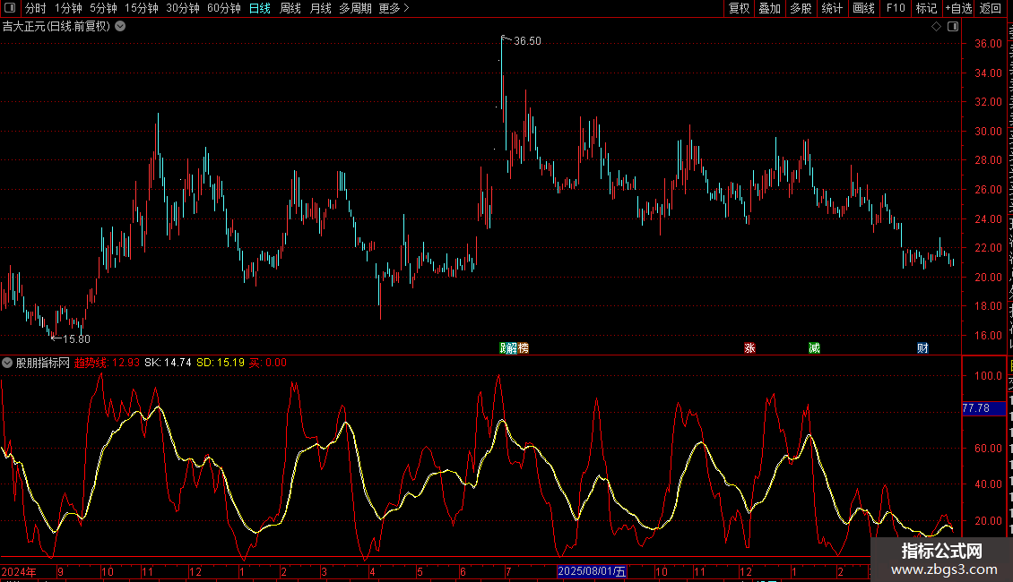Click the 20.00 price axis label
The height and width of the screenshot is (582, 1013).
point(989,278)
